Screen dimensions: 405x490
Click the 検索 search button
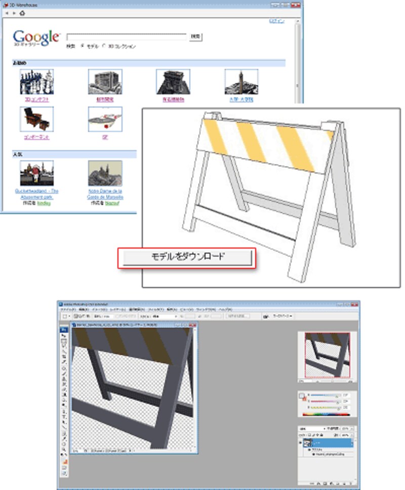pos(196,37)
